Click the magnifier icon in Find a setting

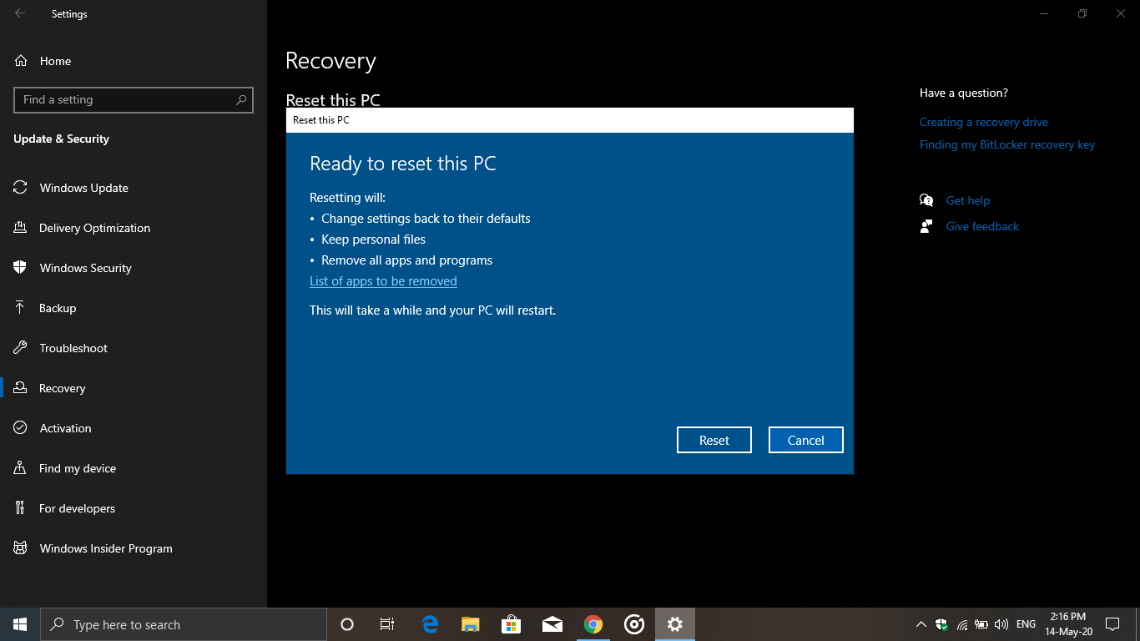coord(241,99)
